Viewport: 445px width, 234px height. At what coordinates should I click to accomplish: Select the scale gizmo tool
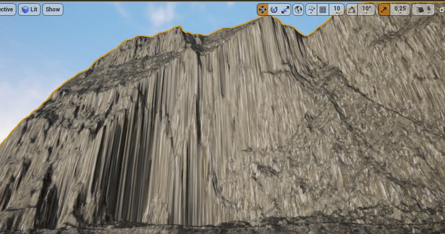pyautogui.click(x=285, y=10)
